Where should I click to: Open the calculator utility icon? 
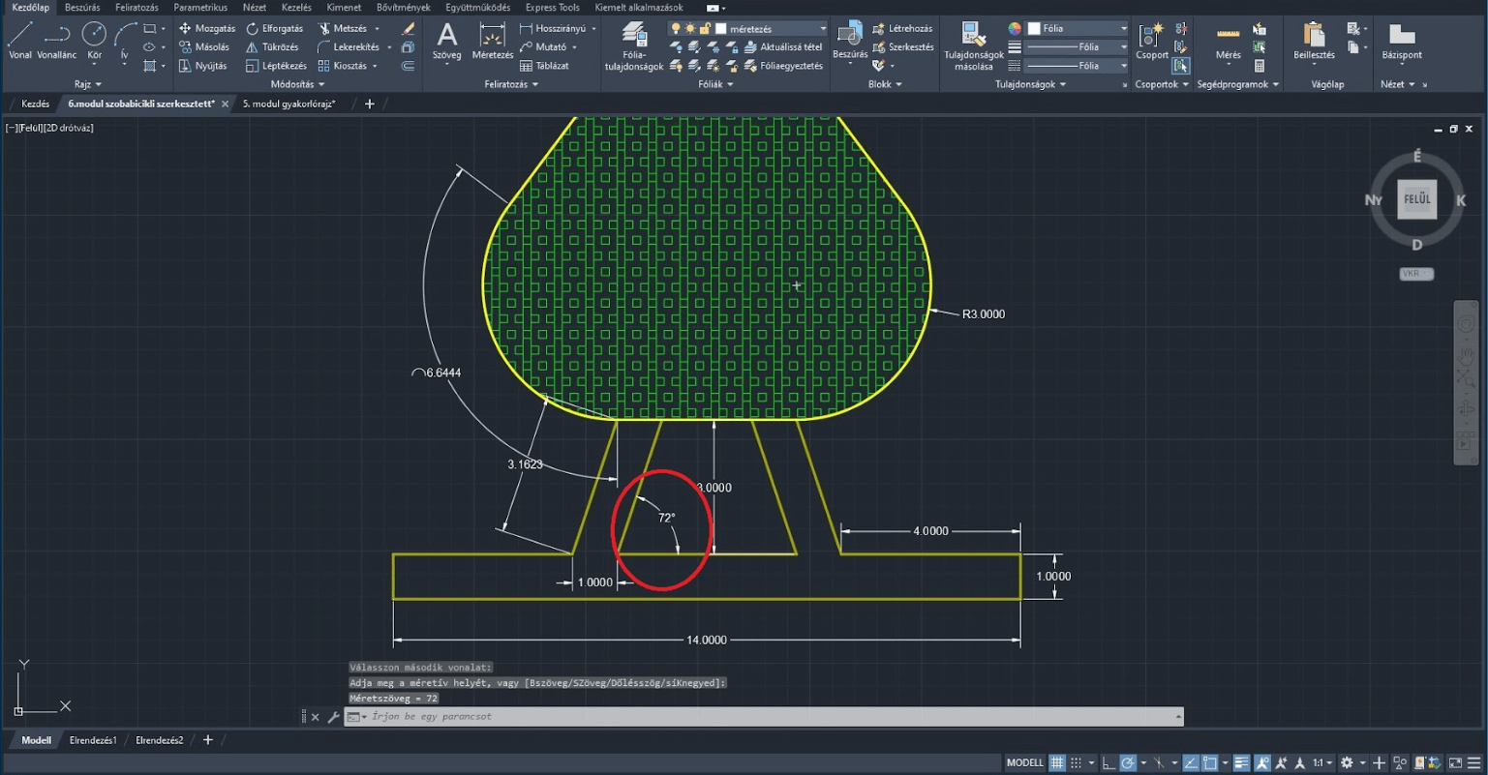(x=1259, y=66)
